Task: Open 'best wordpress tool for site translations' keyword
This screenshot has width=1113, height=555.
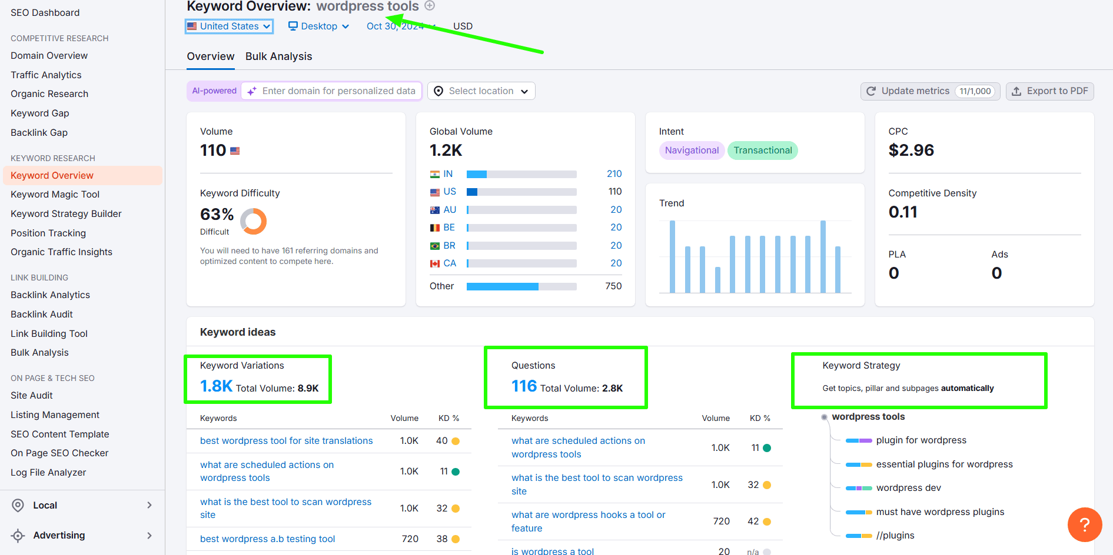Action: (x=286, y=441)
